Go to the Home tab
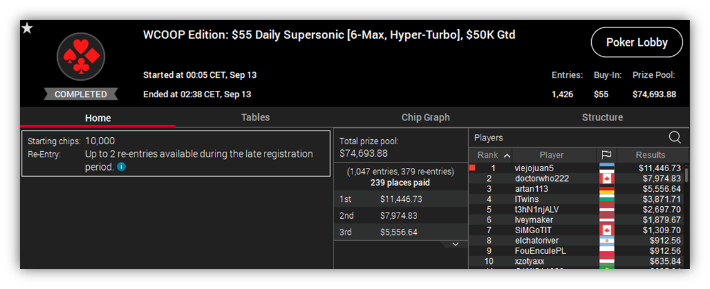This screenshot has width=710, height=289. 98,118
